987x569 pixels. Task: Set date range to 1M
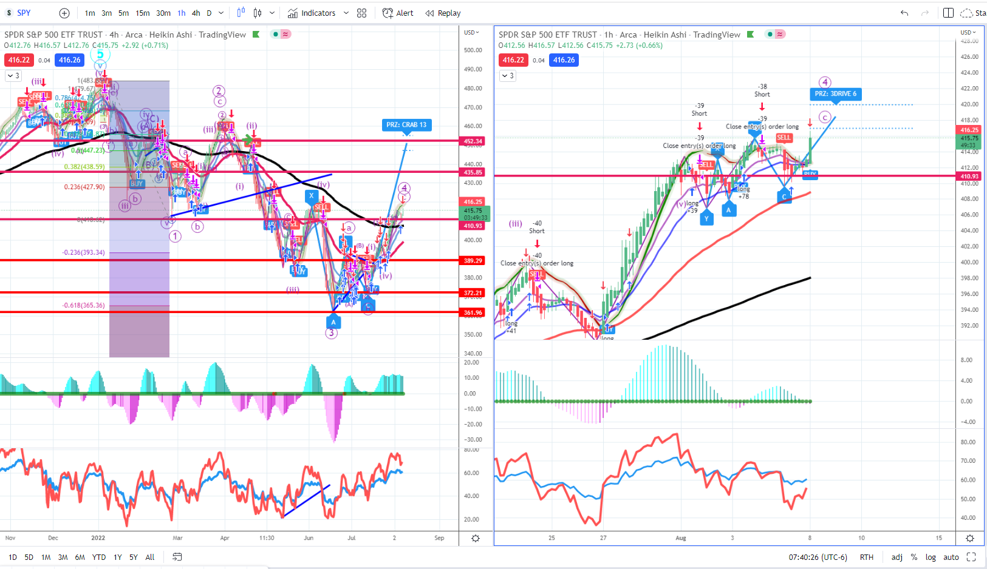pos(46,557)
